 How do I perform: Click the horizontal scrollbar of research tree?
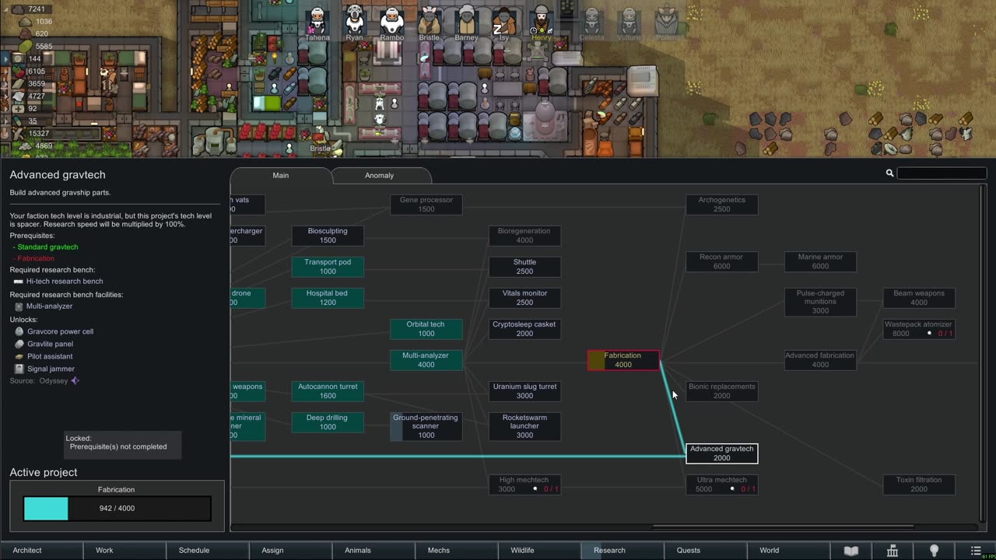point(783,527)
